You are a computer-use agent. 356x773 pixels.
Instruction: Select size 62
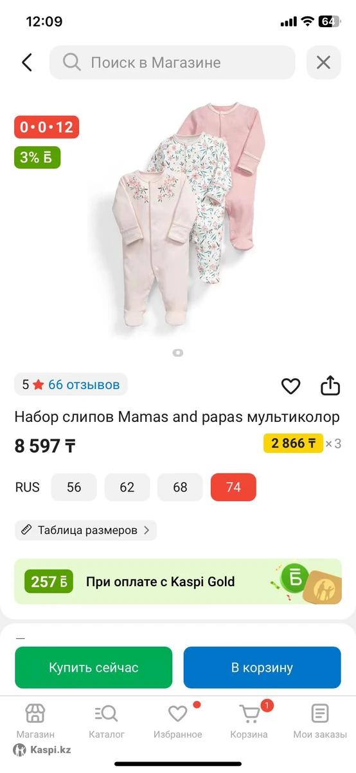(x=127, y=487)
